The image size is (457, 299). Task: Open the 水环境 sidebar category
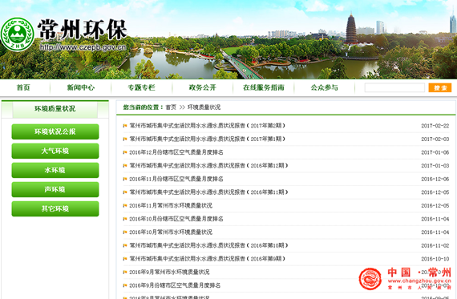click(55, 170)
